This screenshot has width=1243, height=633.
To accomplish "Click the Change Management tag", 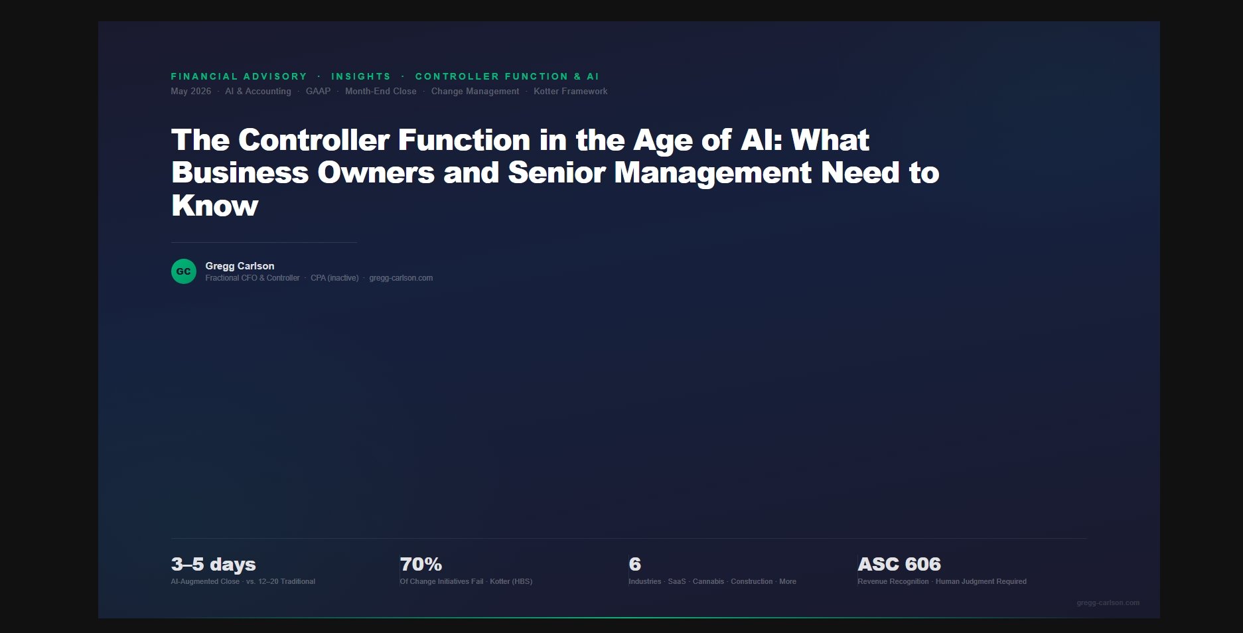I will [x=475, y=92].
